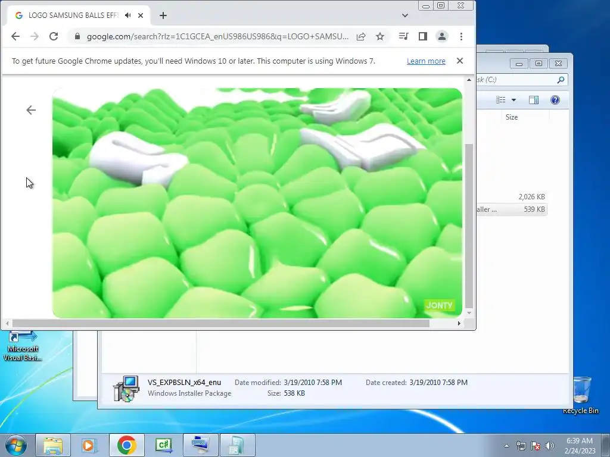Click the Action Center flag tray icon
610x457 pixels.
tap(536, 446)
